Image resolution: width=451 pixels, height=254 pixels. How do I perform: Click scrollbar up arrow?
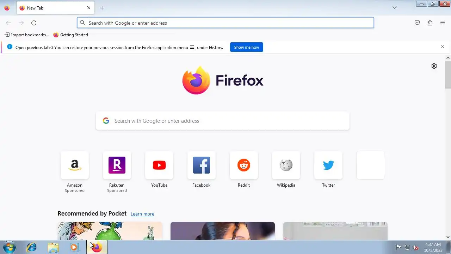(x=448, y=58)
